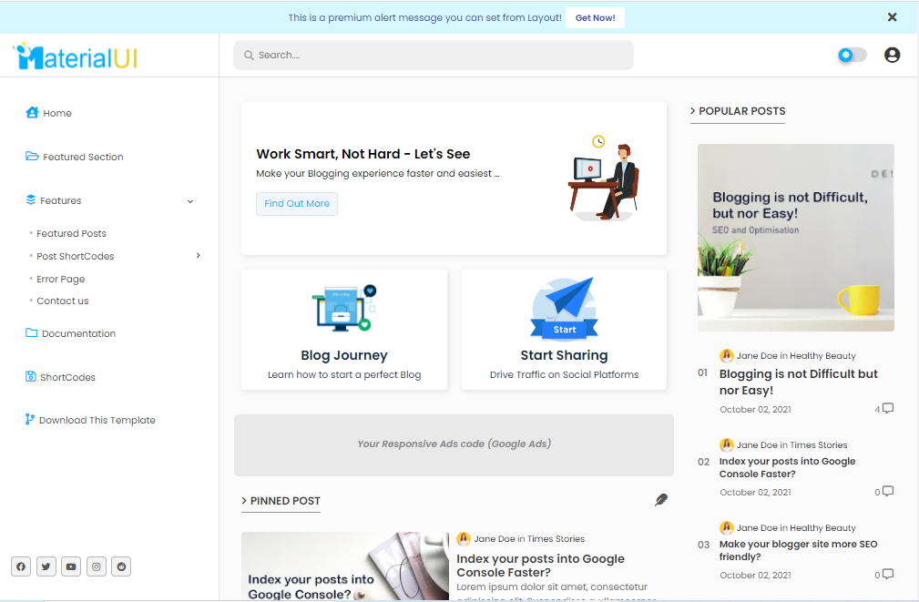Open the Facebook page via the footer icon
The image size is (919, 602).
[21, 566]
